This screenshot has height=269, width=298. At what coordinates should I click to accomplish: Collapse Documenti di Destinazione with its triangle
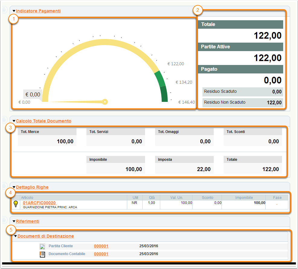15,236
